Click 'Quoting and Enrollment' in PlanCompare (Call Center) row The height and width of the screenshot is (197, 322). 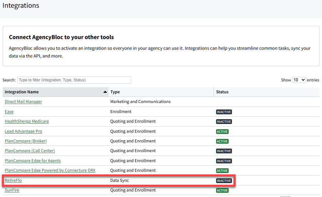pos(133,151)
